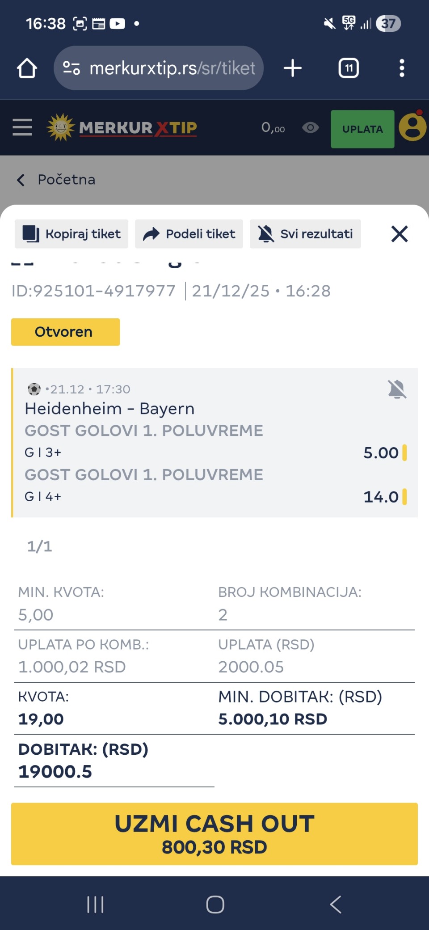Viewport: 429px width, 930px height.
Task: Share ticket via Podeli tiket
Action: coord(189,234)
